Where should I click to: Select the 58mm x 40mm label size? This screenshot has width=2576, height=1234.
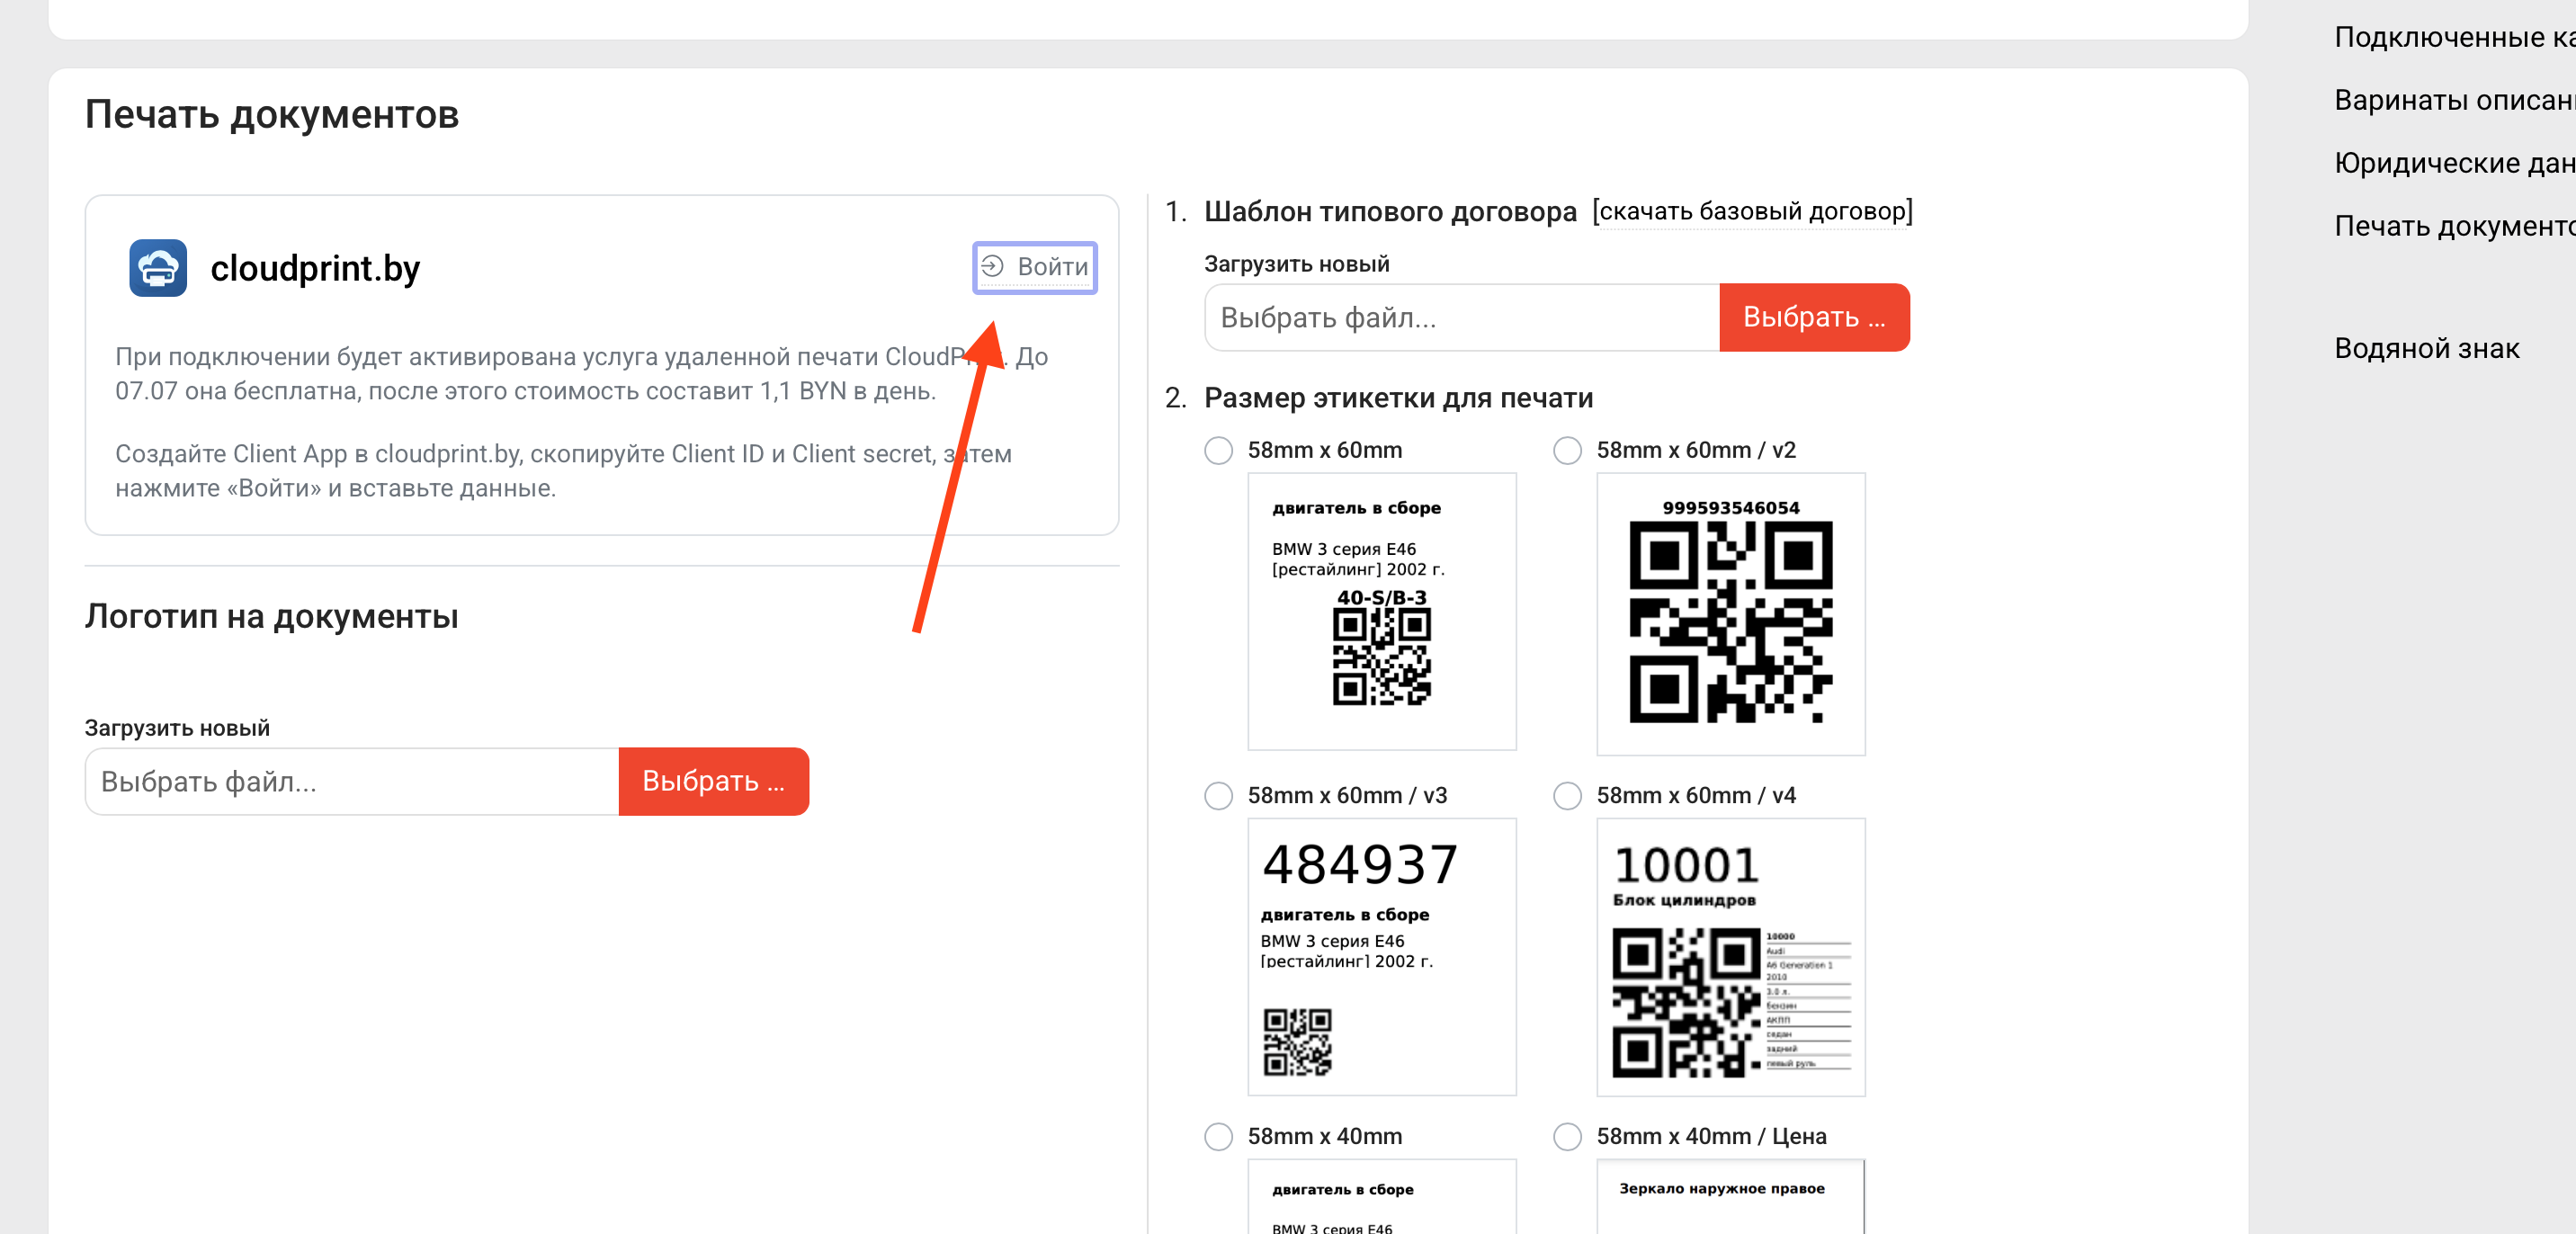pyautogui.click(x=1218, y=1136)
